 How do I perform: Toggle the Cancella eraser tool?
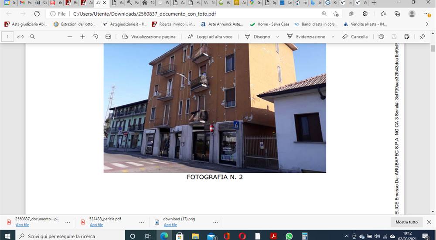(355, 37)
